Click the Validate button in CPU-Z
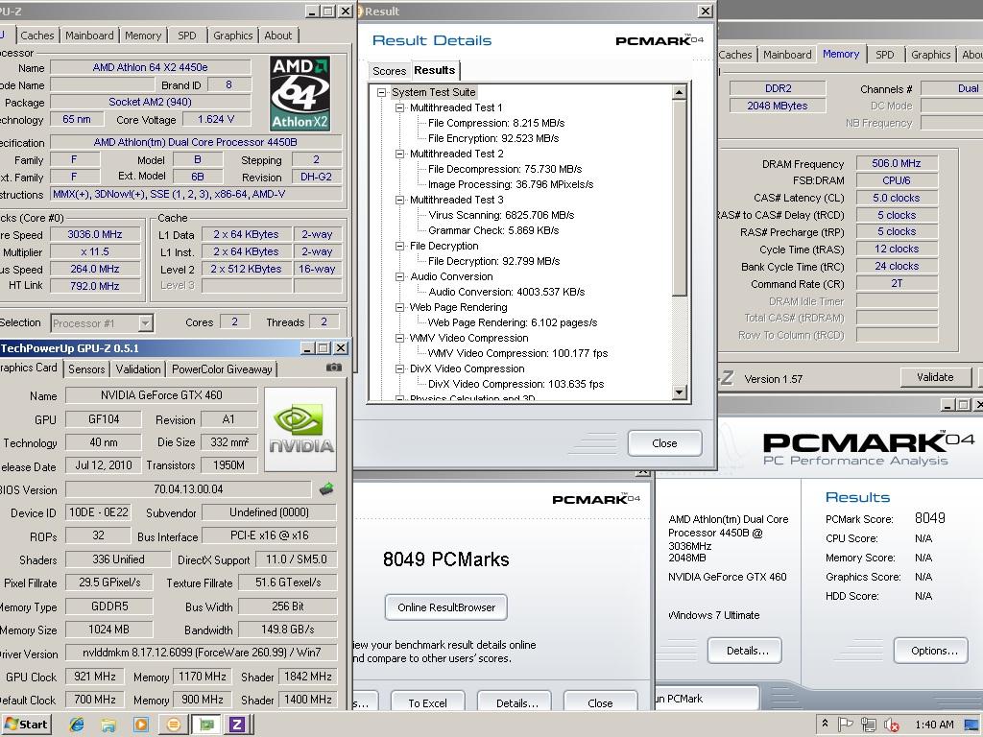This screenshot has height=737, width=983. click(x=935, y=377)
